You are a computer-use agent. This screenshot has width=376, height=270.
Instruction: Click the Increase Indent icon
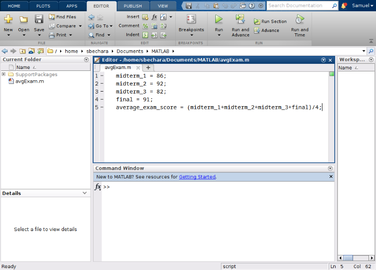pyautogui.click(x=154, y=35)
